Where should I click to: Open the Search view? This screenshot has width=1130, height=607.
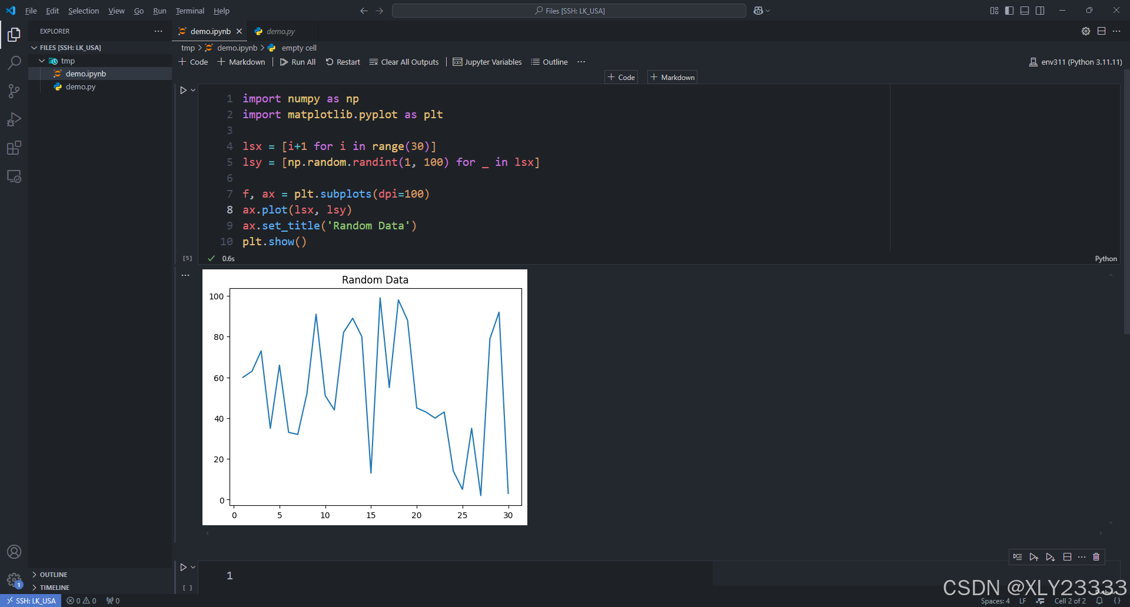pos(14,62)
